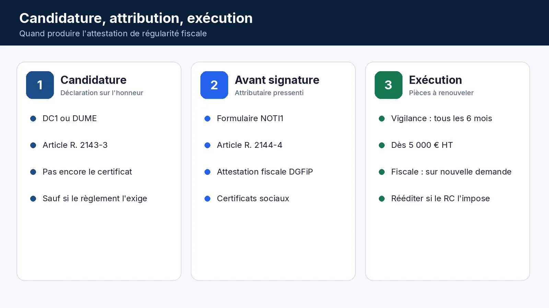The height and width of the screenshot is (308, 549).
Task: Select the slide title 'Candidature, attribution, exécution'
Action: [x=136, y=18]
